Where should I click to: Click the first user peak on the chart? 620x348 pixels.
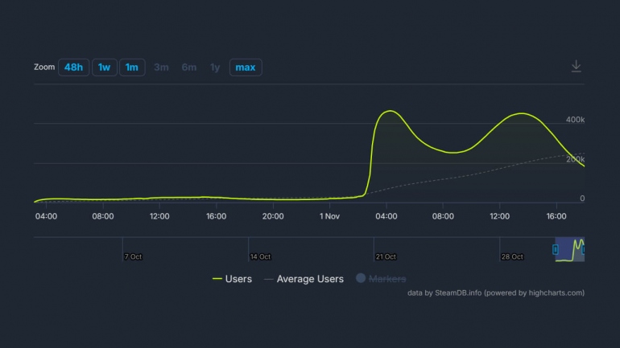(x=389, y=111)
